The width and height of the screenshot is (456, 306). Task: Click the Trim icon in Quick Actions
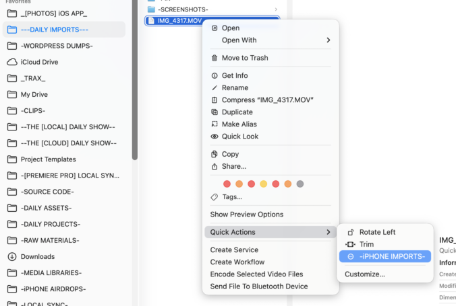point(350,245)
